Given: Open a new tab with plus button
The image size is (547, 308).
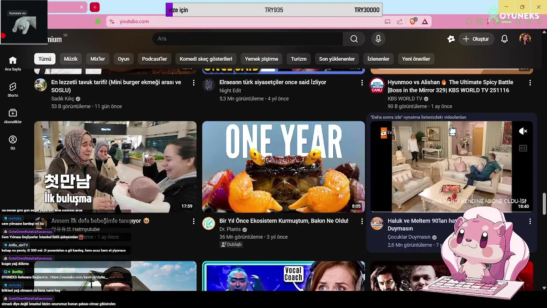Looking at the screenshot, I should (95, 7).
